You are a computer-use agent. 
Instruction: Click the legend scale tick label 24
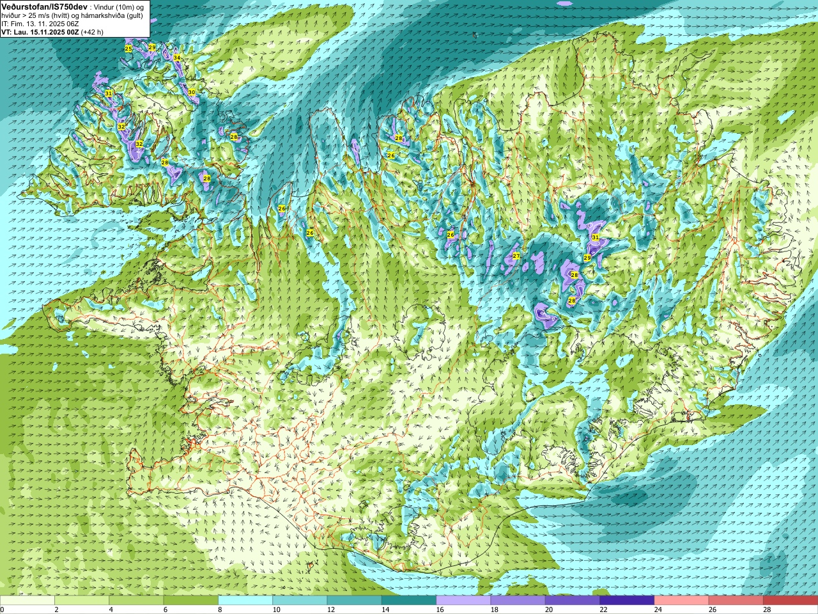coord(658,610)
